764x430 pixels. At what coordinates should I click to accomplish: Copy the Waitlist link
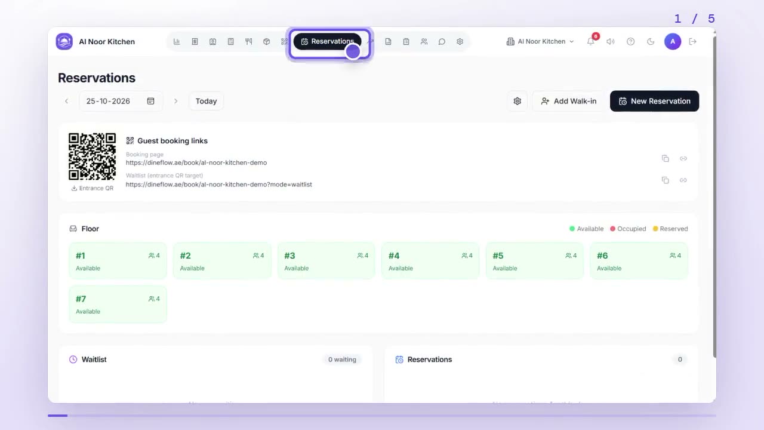(666, 180)
